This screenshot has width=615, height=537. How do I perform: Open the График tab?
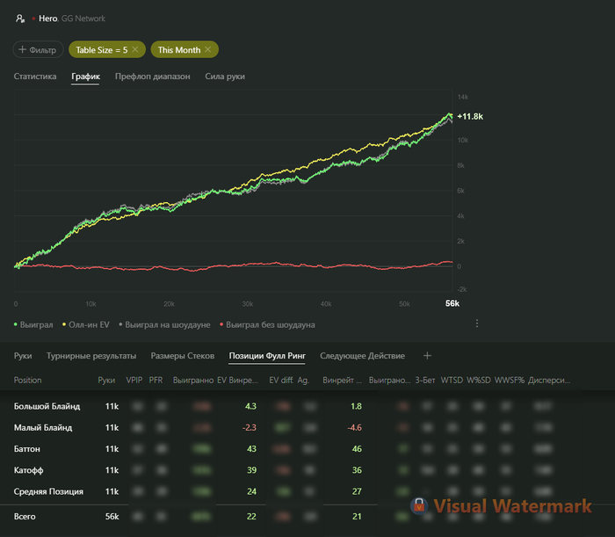(85, 76)
